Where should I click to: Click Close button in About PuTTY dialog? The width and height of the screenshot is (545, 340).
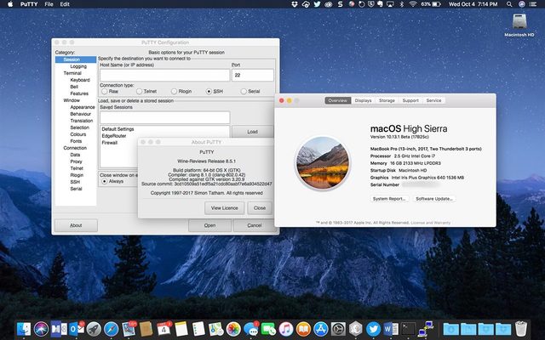click(259, 207)
